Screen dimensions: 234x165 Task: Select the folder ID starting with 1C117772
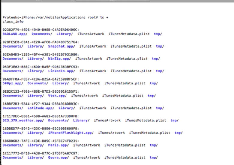pos(41,153)
